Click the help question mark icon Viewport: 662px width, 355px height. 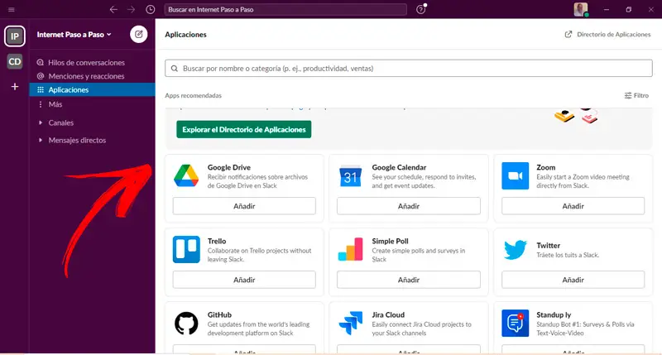[x=422, y=10]
